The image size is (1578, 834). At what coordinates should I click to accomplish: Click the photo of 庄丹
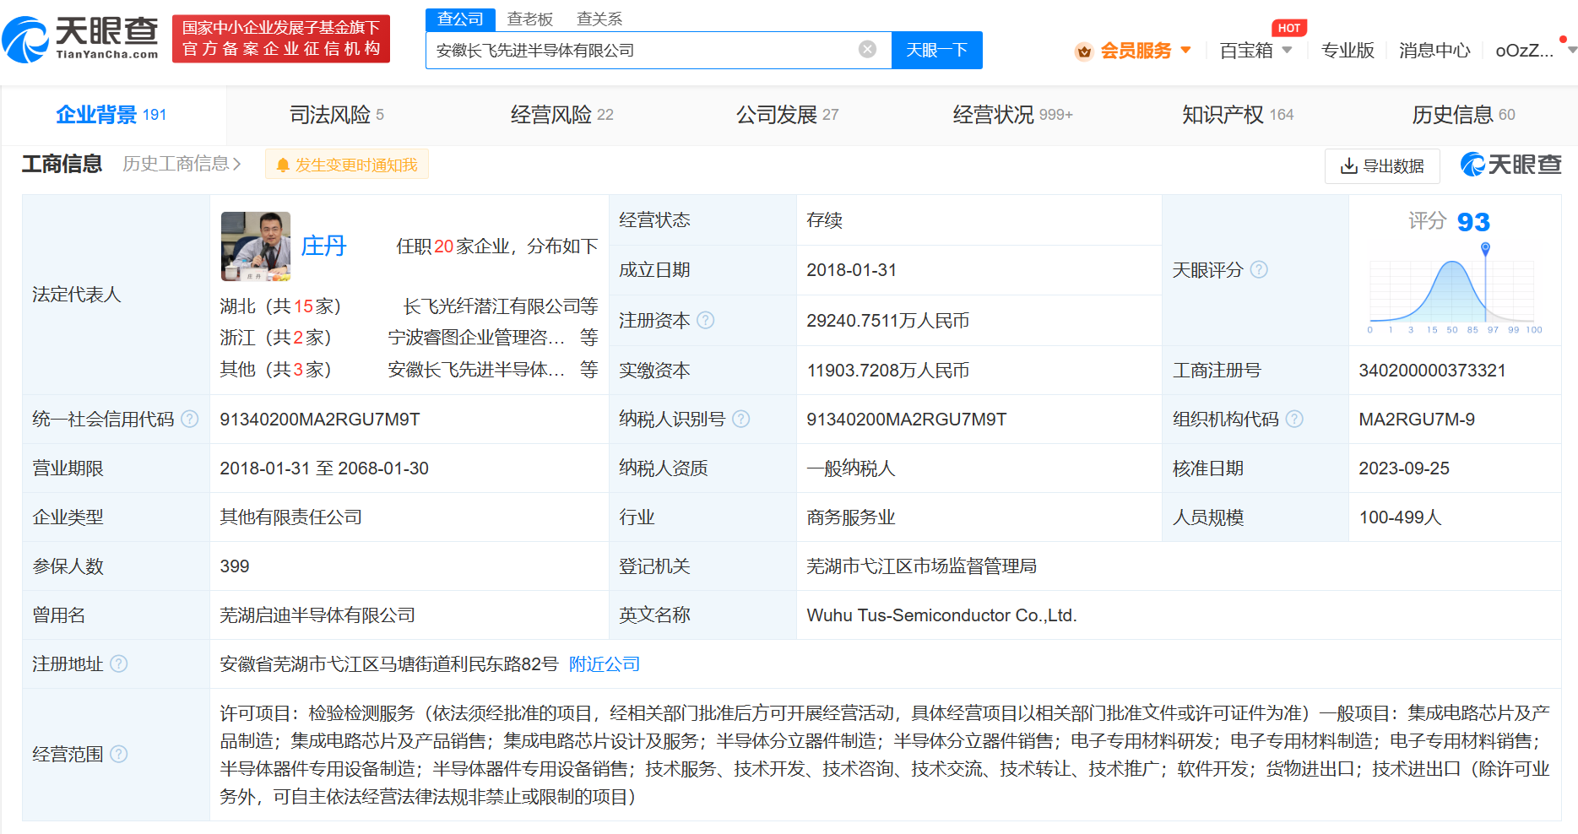pos(256,246)
